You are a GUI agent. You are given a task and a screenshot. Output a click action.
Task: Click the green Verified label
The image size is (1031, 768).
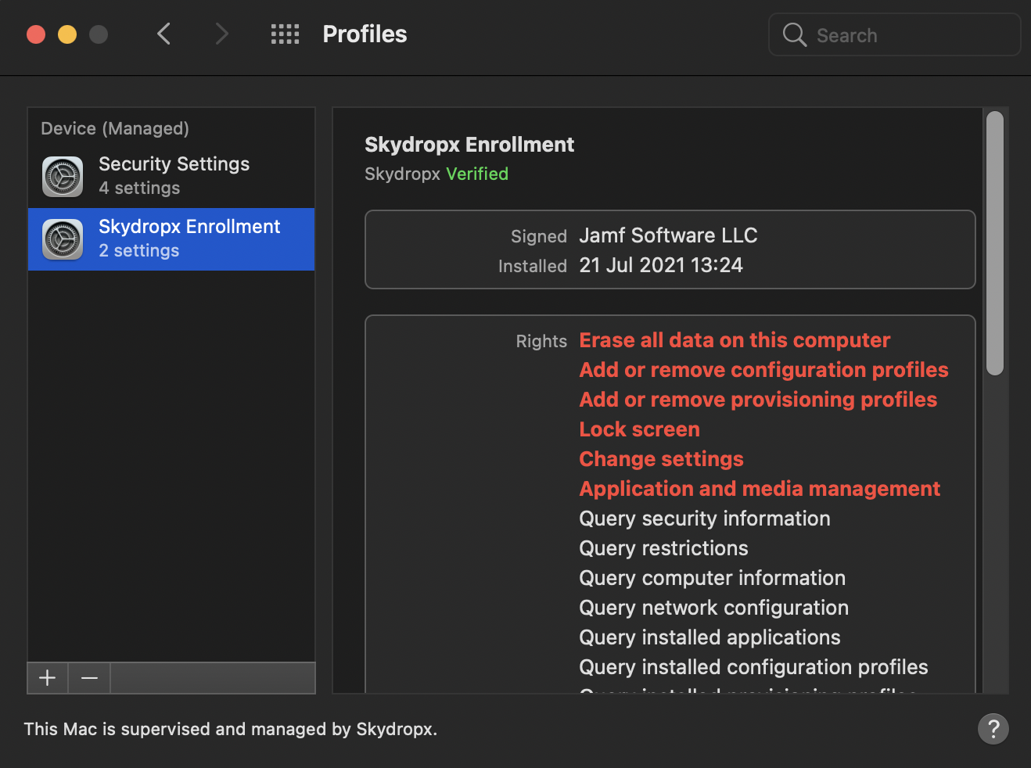pos(477,174)
